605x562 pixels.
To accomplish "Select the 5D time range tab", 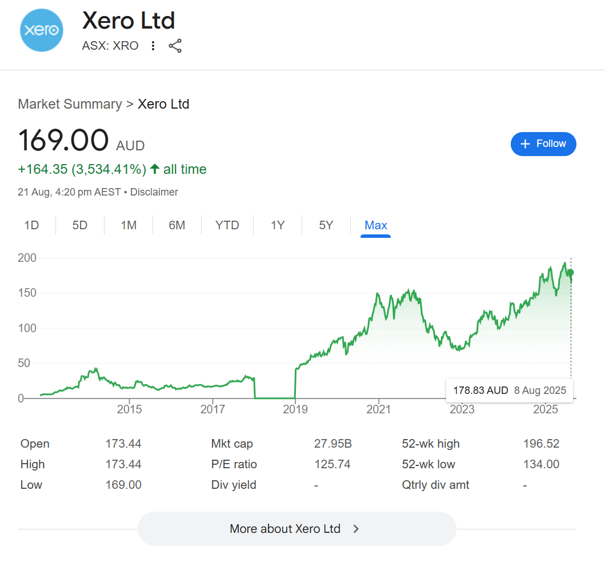I will [80, 225].
